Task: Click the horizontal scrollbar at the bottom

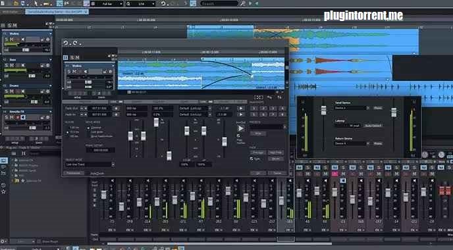Action: [x=219, y=244]
